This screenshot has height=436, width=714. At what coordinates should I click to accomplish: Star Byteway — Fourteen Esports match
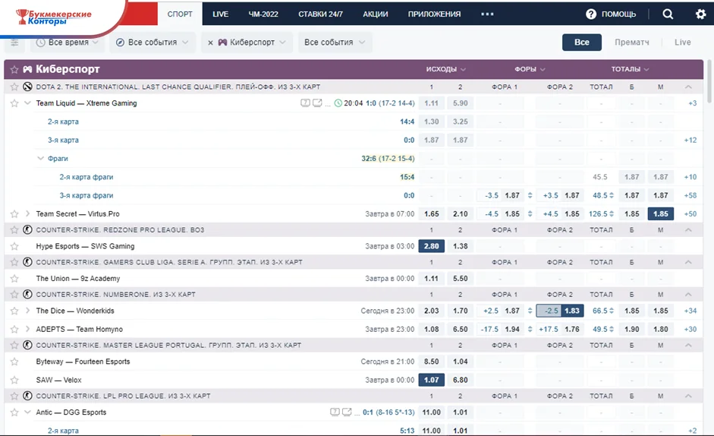pyautogui.click(x=14, y=362)
